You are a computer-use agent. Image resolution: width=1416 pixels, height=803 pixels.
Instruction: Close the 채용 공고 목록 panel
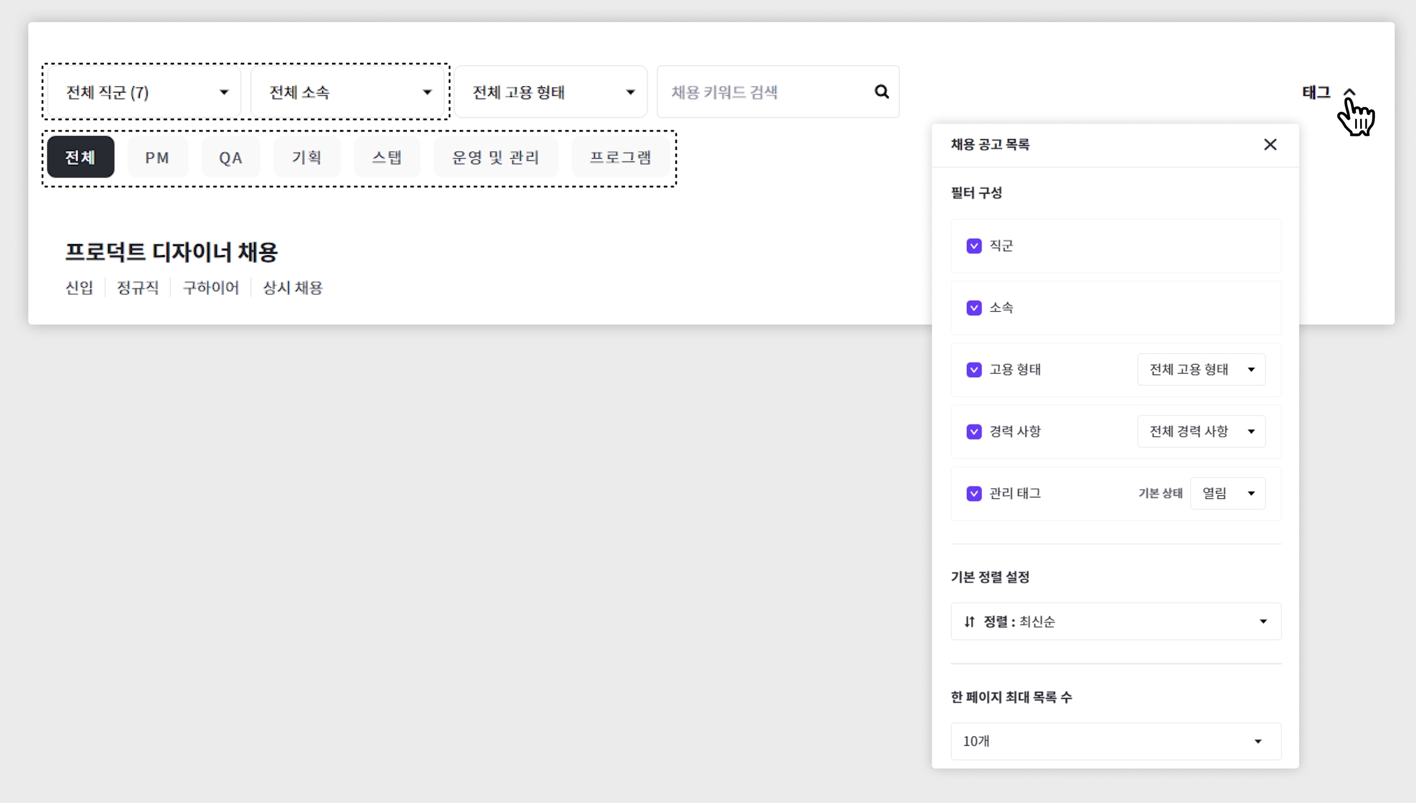(x=1270, y=144)
